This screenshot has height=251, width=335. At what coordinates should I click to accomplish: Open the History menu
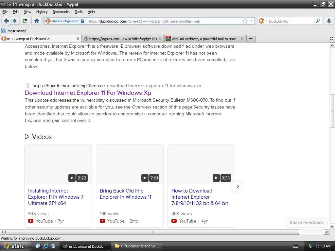[x=42, y=12]
